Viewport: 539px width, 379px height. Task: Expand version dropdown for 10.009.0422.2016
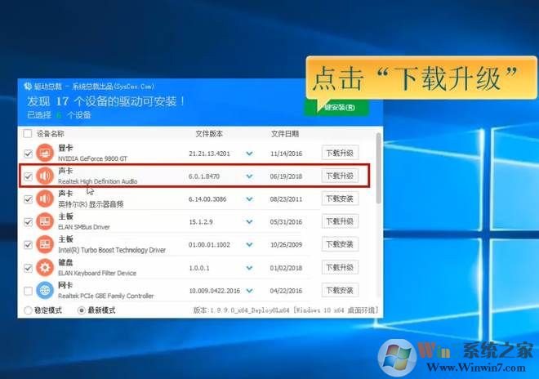coord(250,291)
